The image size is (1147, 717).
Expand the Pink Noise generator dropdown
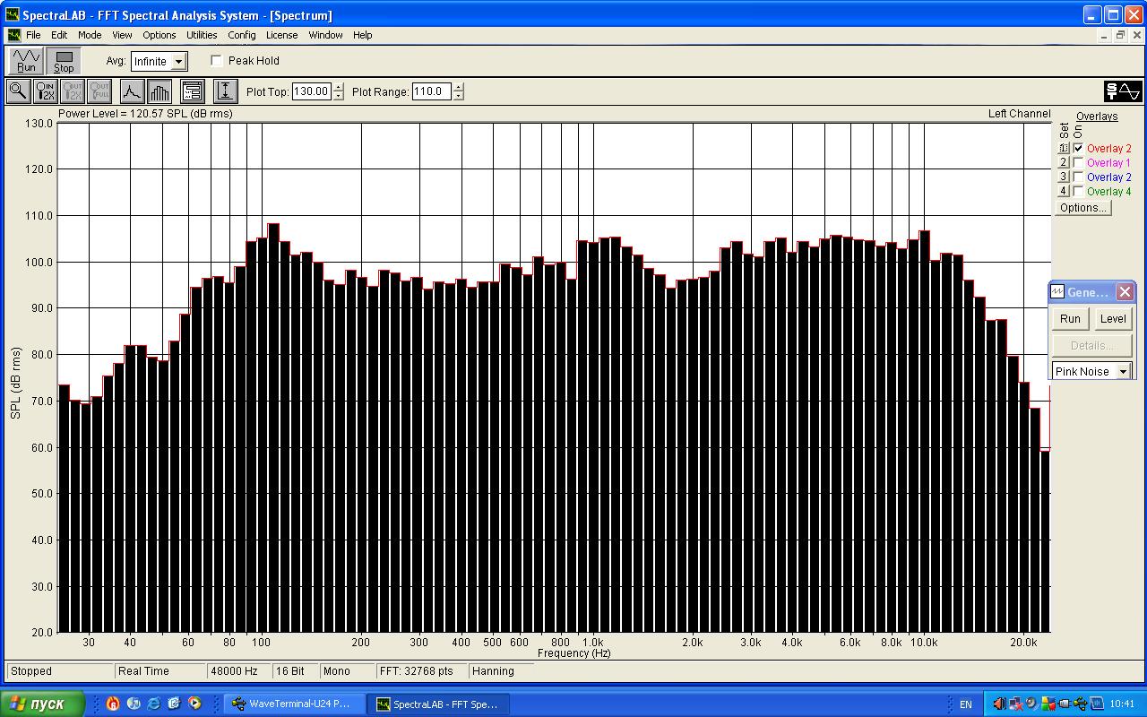(1122, 372)
